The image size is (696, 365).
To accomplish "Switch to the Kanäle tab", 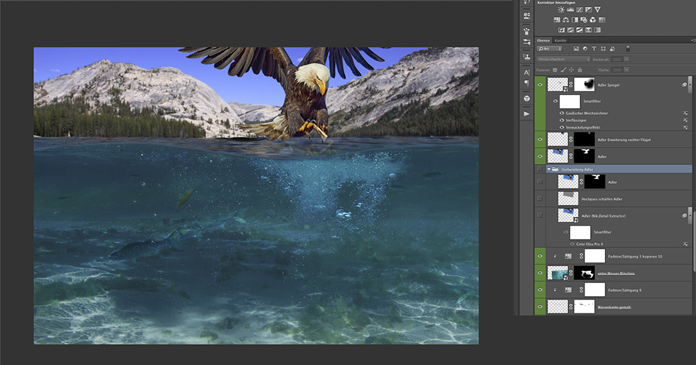I will pos(560,40).
